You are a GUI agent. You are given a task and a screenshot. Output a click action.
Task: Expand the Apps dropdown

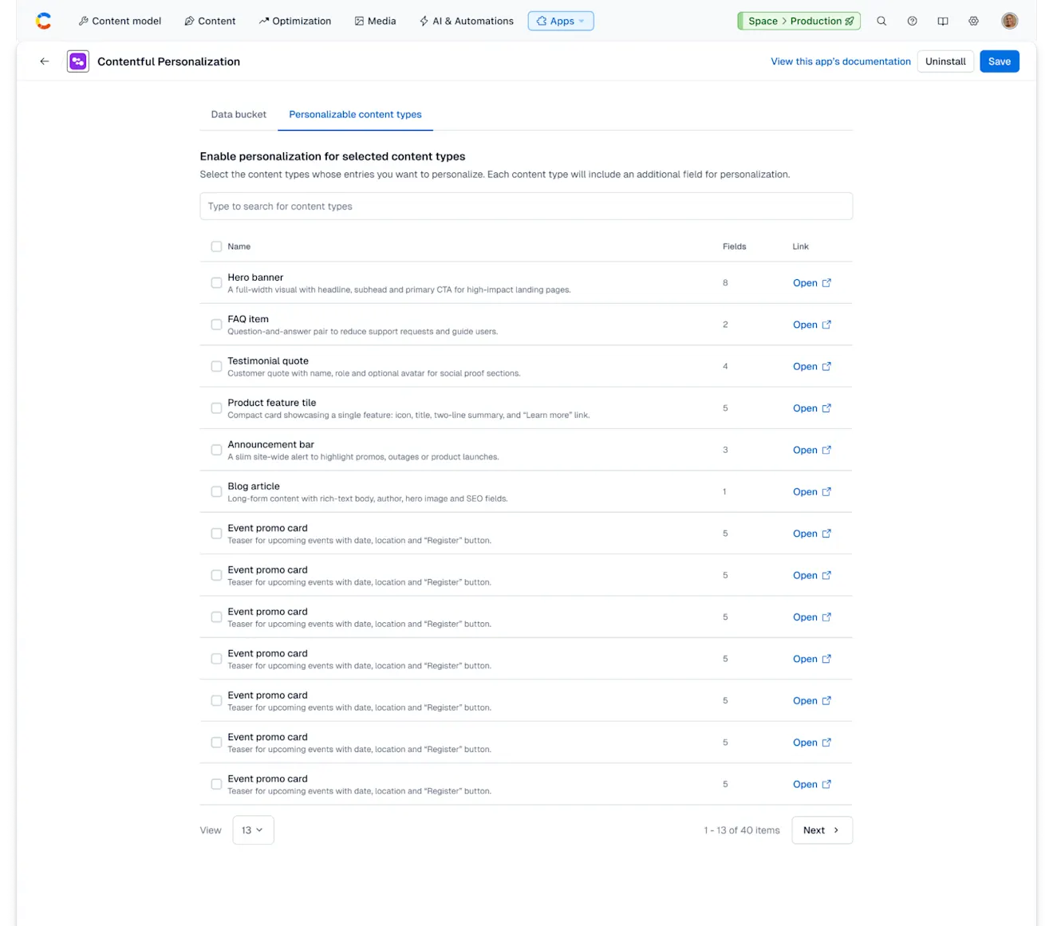click(x=561, y=21)
